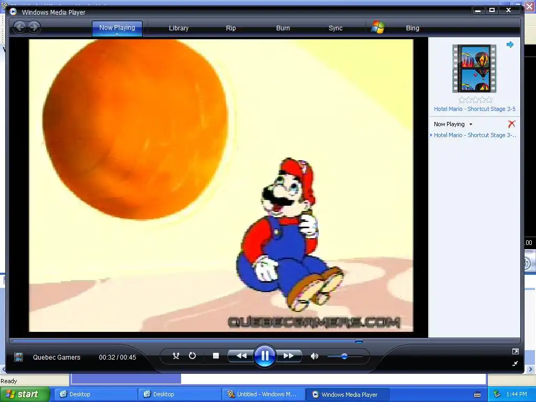Switch to compact mode
The height and width of the screenshot is (402, 536).
pos(516,363)
